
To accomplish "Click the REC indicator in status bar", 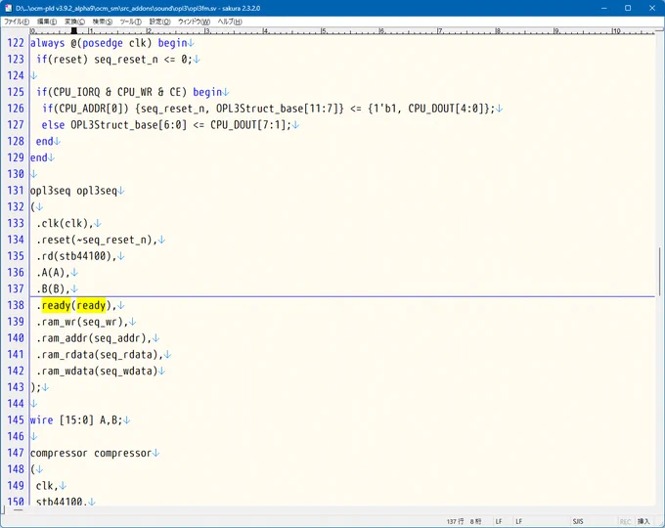I will click(x=625, y=521).
